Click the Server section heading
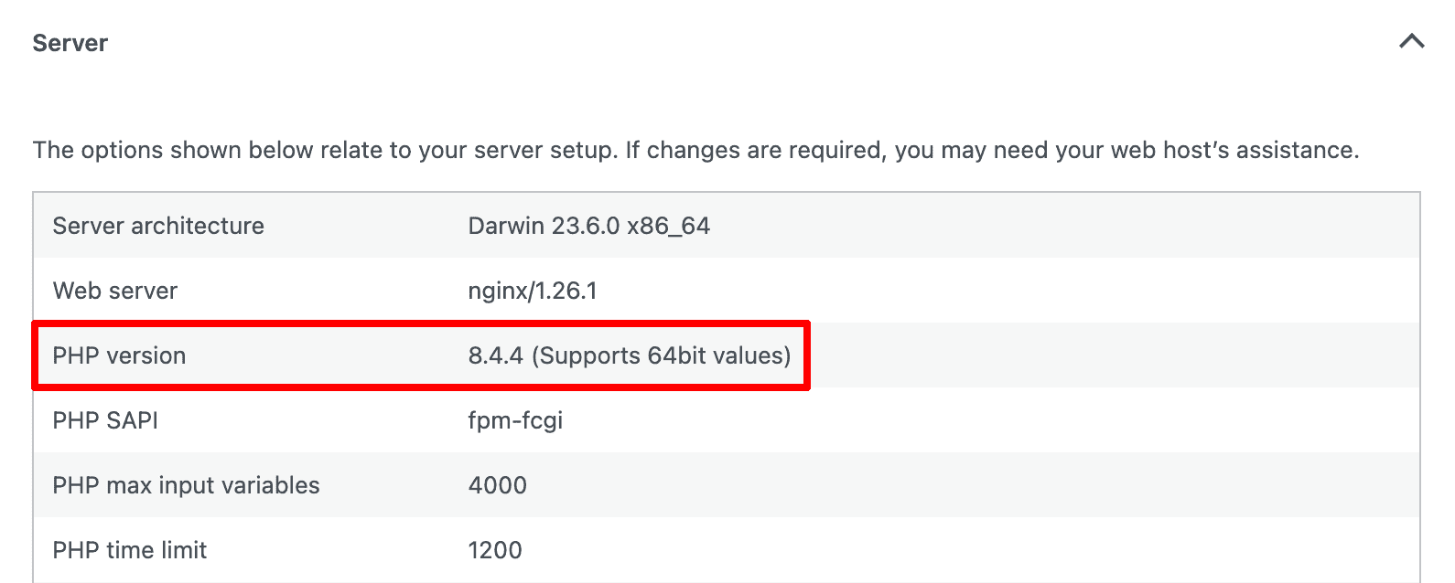 [x=70, y=43]
